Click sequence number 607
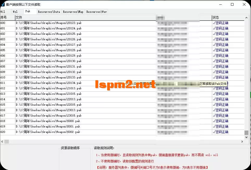This screenshot has height=170, width=251. point(3,61)
